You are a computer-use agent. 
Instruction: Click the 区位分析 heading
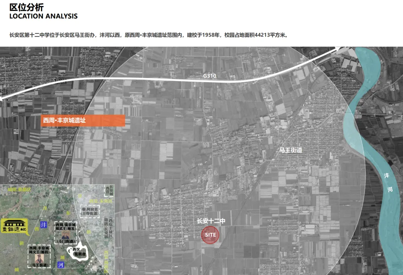click(x=26, y=7)
